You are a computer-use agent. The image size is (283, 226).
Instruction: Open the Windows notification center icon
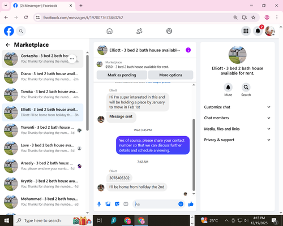point(274,220)
